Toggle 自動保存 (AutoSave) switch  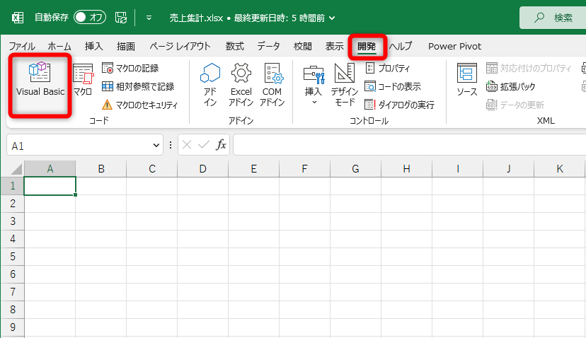click(90, 17)
